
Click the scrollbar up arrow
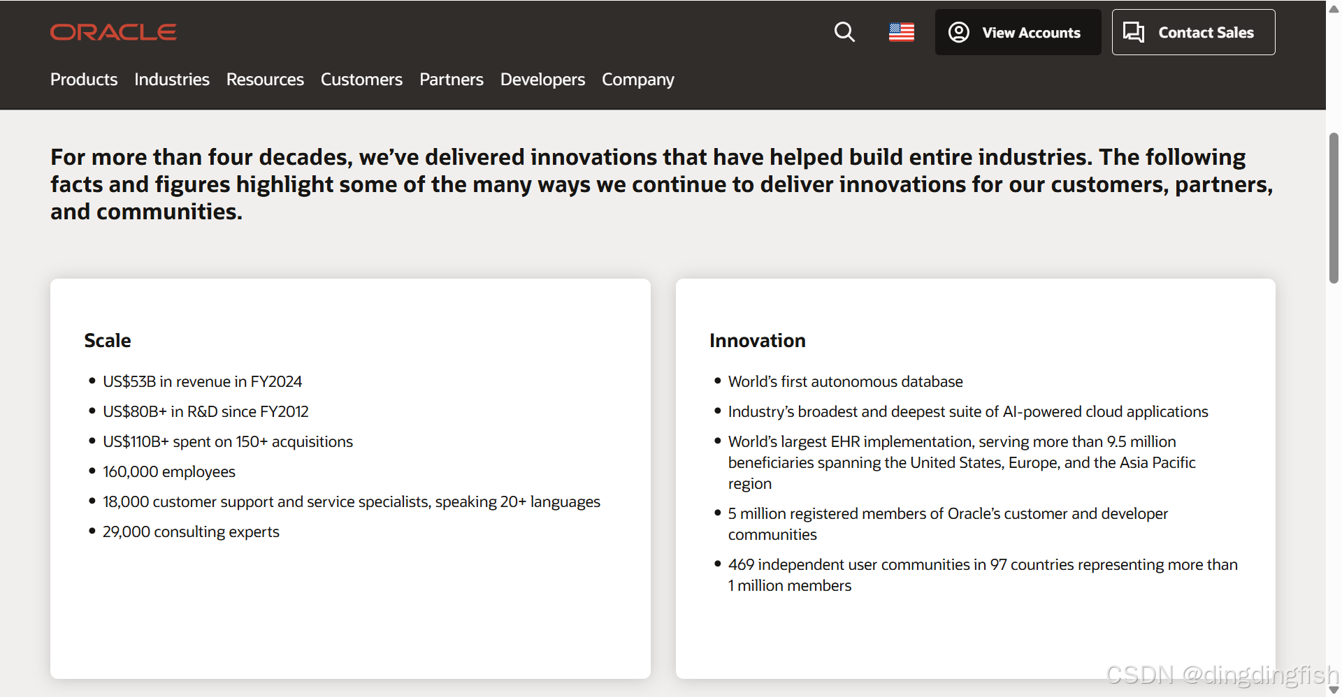pyautogui.click(x=1334, y=8)
